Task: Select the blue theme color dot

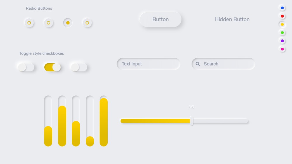Action: point(282,8)
